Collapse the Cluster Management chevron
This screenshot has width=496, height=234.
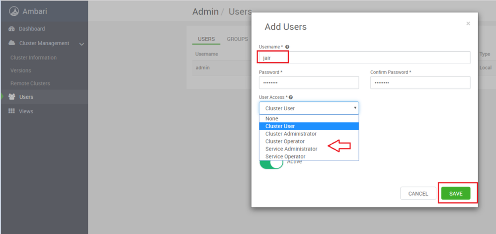(x=82, y=44)
